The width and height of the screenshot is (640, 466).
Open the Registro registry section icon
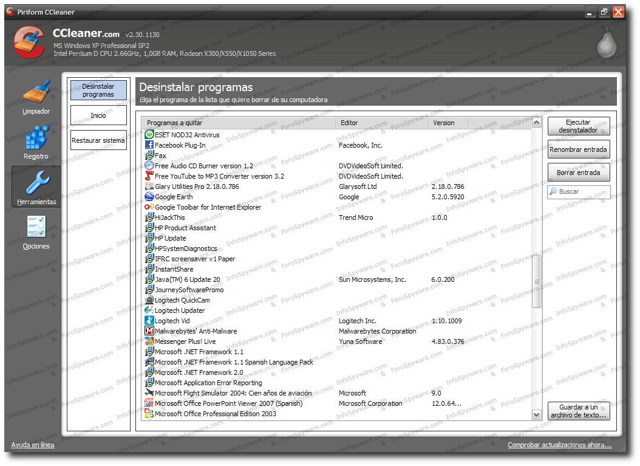tap(36, 137)
